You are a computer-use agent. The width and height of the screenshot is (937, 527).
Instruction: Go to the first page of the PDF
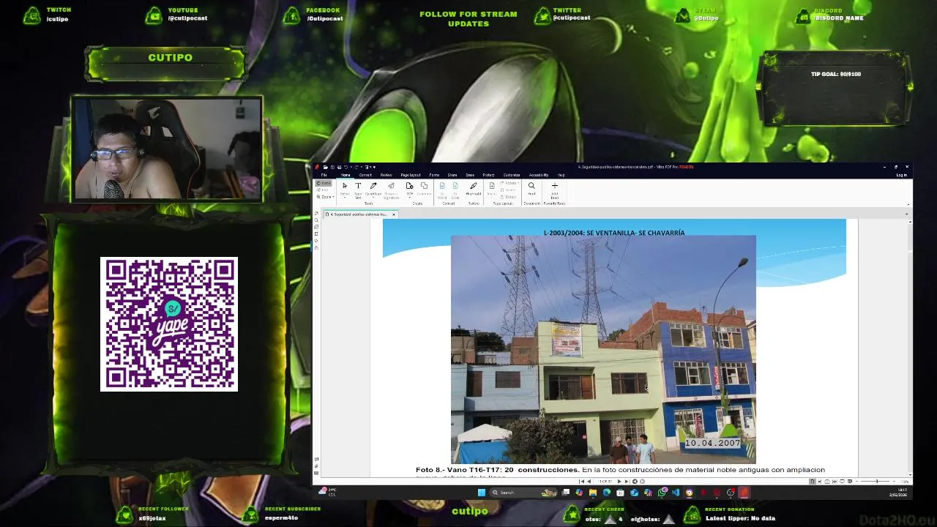coord(581,482)
